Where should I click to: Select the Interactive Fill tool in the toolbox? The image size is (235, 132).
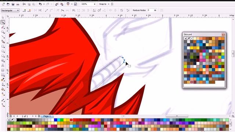pos(3,94)
